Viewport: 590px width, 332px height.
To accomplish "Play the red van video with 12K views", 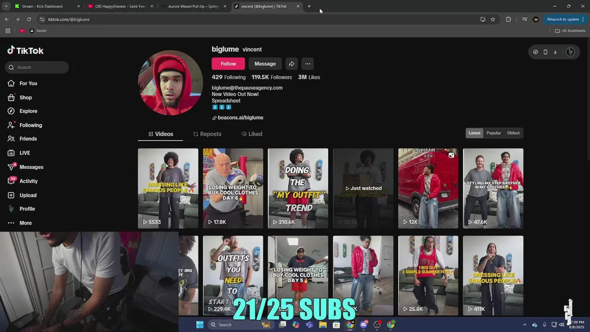I will (428, 188).
